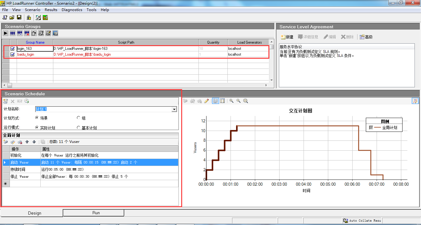
Task: Click the full-screen graph icon
Action: coord(222,101)
